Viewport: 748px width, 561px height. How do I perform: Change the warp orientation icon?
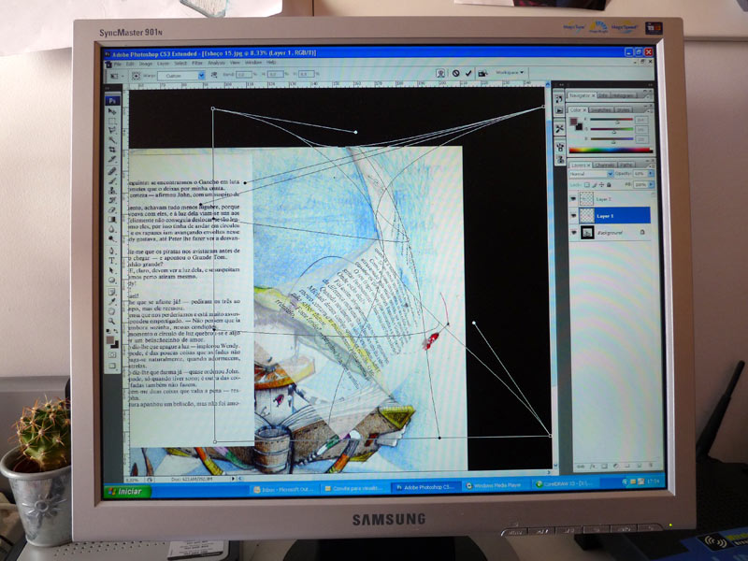click(x=214, y=75)
